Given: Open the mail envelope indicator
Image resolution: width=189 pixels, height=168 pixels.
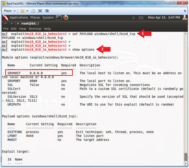Looking at the screenshot, I should pyautogui.click(x=141, y=18).
